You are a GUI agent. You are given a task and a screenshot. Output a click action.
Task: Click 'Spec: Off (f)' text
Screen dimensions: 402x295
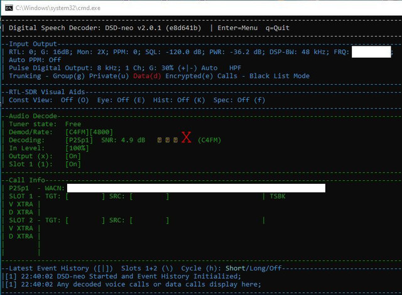(x=239, y=100)
